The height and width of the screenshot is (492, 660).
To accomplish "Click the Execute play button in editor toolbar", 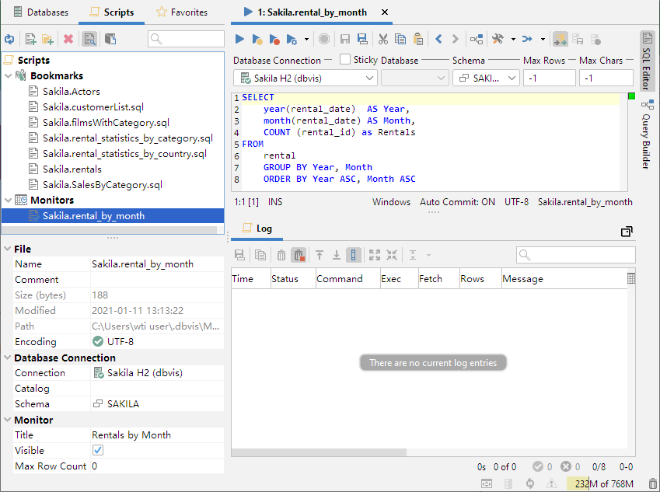I will [239, 39].
